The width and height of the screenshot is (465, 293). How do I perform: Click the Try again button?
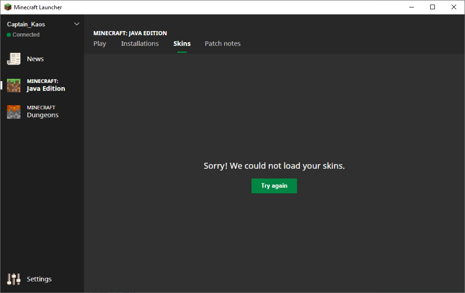coord(274,186)
